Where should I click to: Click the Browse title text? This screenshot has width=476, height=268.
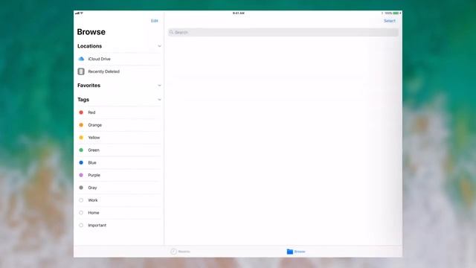pos(91,32)
